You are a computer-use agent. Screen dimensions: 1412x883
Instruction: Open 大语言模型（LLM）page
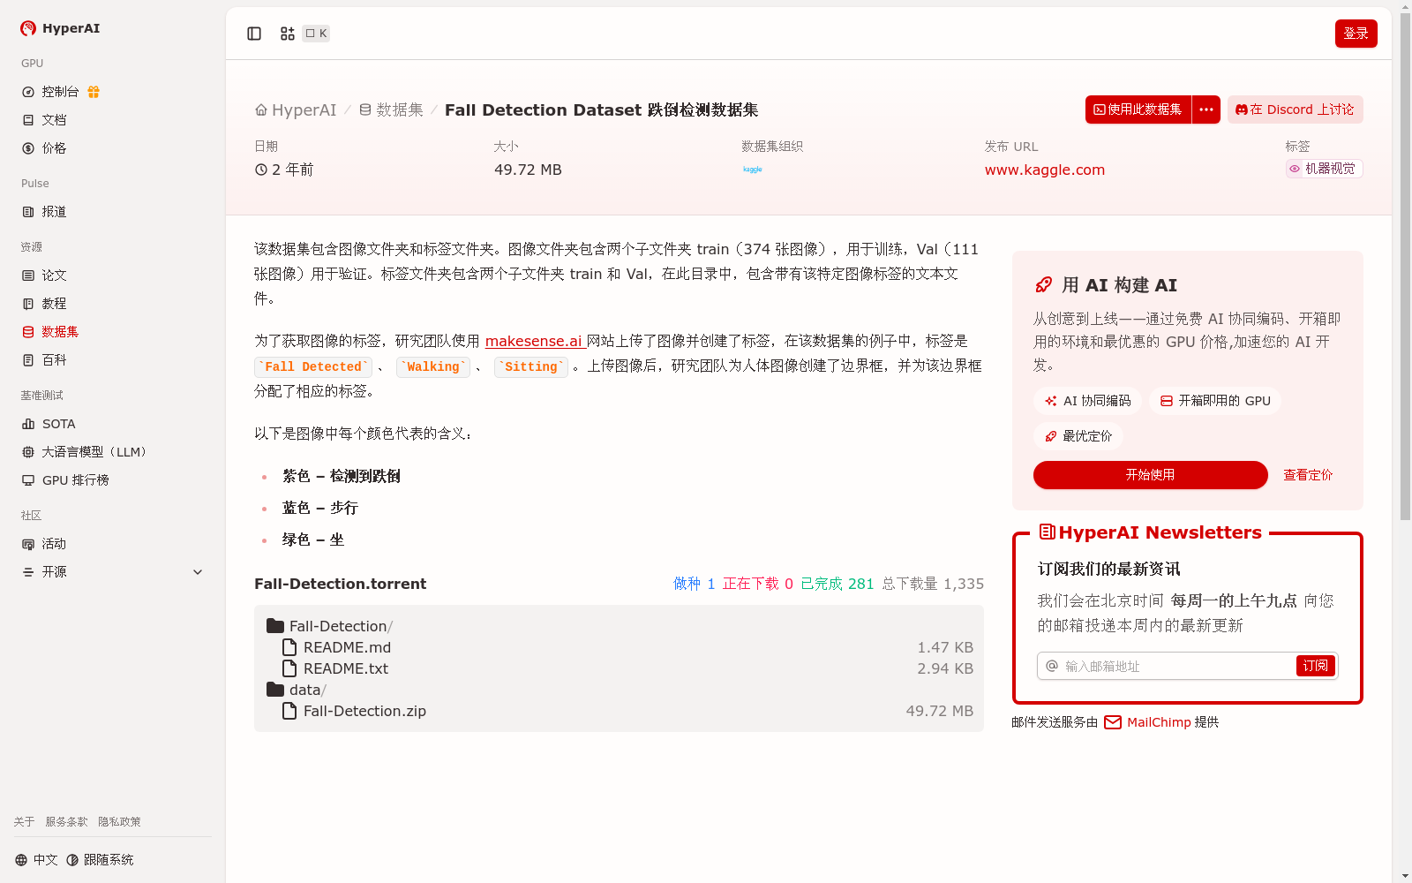coord(84,452)
